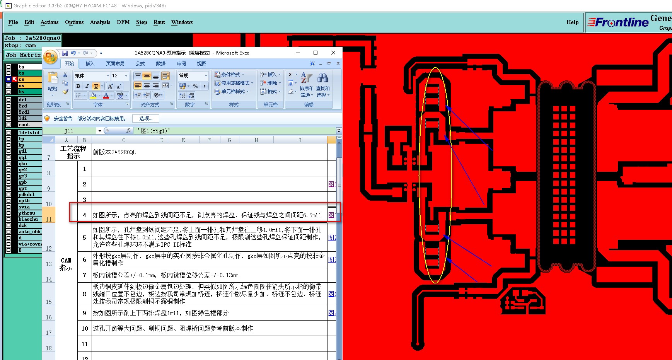
Task: Align cell text to the right
Action: click(x=155, y=85)
